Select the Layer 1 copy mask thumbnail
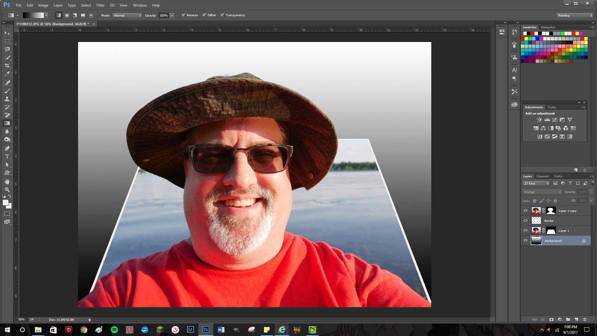597x336 pixels. click(x=551, y=211)
